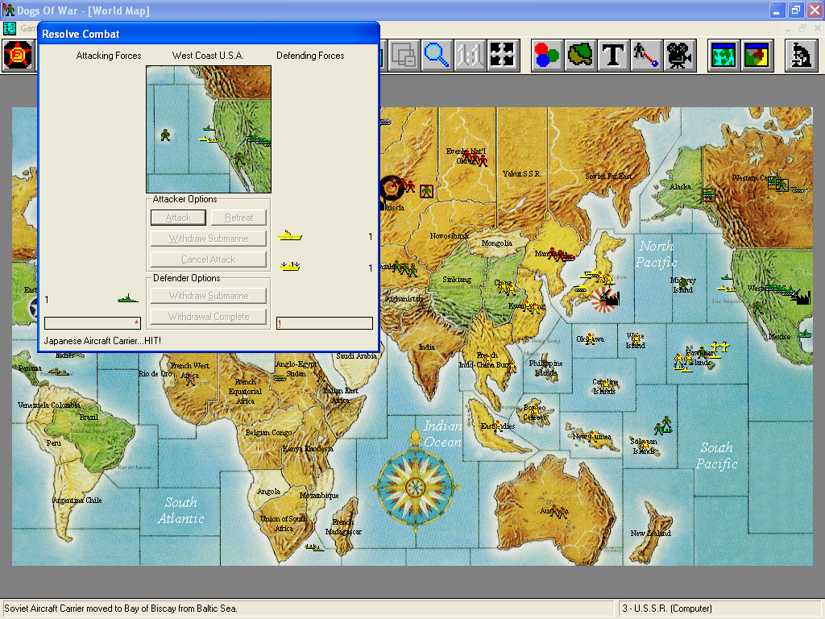Viewport: 825px width, 619px height.
Task: Click the 'Sinkiang' map label
Action: point(457,280)
